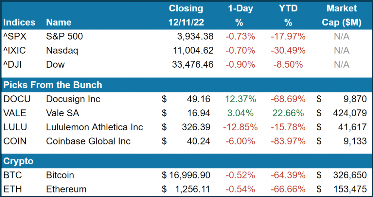Click the Nasdaq 1-Day value -0.70%
This screenshot has height=197, width=373.
240,51
